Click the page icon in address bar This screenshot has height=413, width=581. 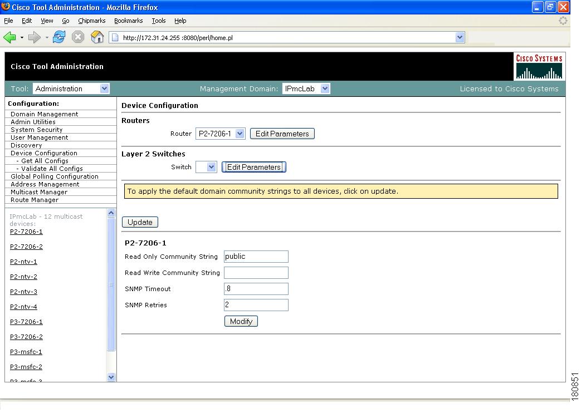115,38
